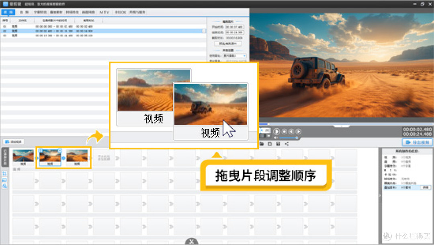Click transition arrow between clips two and three
This screenshot has height=245, width=434.
pyautogui.click(x=63, y=158)
